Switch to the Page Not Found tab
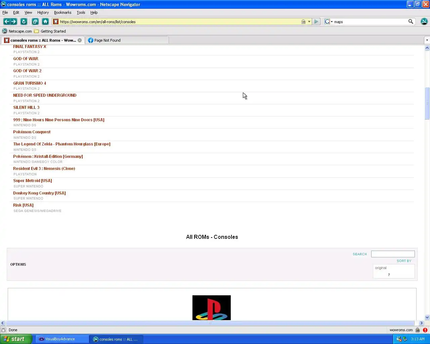This screenshot has width=430, height=344. click(127, 40)
